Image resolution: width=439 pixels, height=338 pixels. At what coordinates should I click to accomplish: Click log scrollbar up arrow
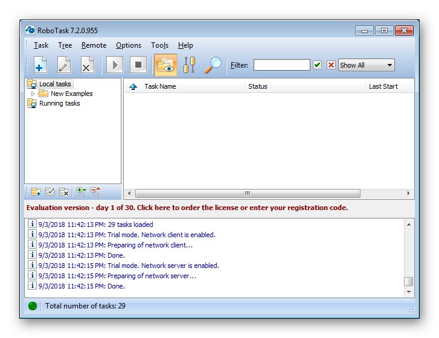[x=409, y=225]
